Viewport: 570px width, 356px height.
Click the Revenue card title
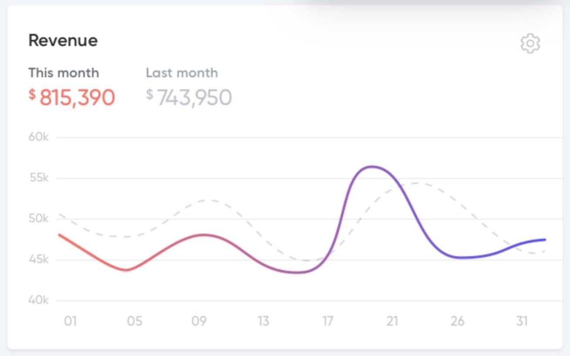63,40
